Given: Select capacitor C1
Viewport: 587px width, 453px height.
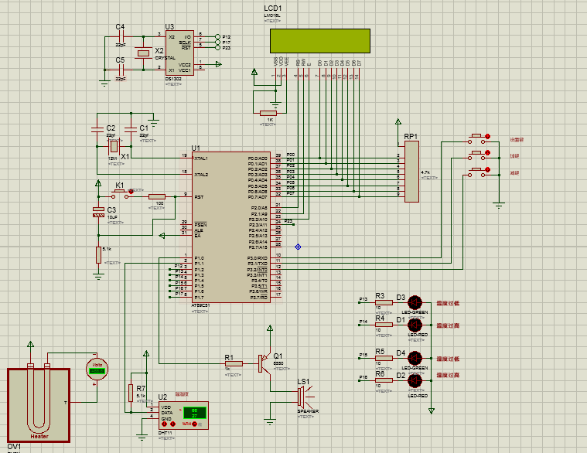Looking at the screenshot, I should 131,129.
